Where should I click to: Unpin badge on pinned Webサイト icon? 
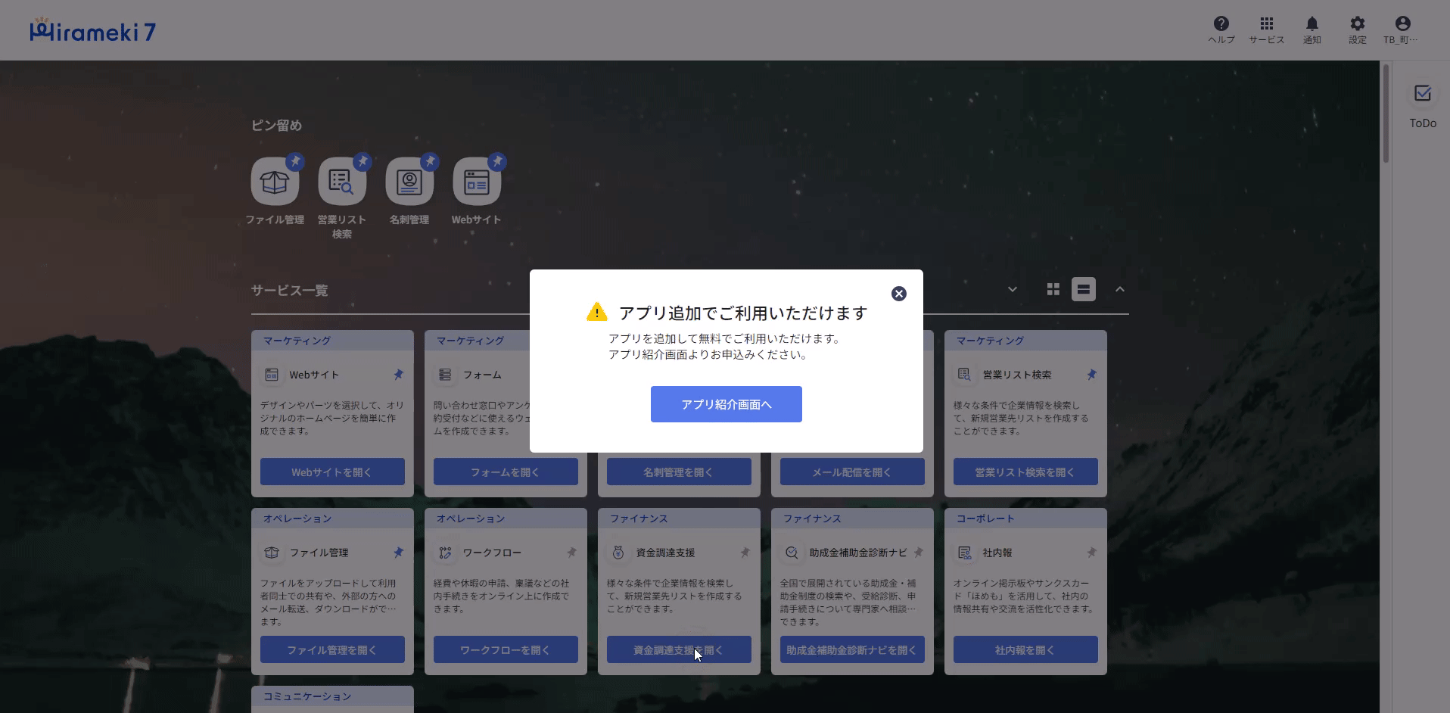tap(497, 161)
